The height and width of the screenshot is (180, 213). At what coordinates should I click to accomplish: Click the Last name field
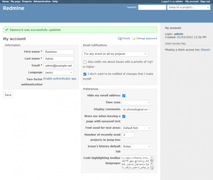[x=59, y=59]
